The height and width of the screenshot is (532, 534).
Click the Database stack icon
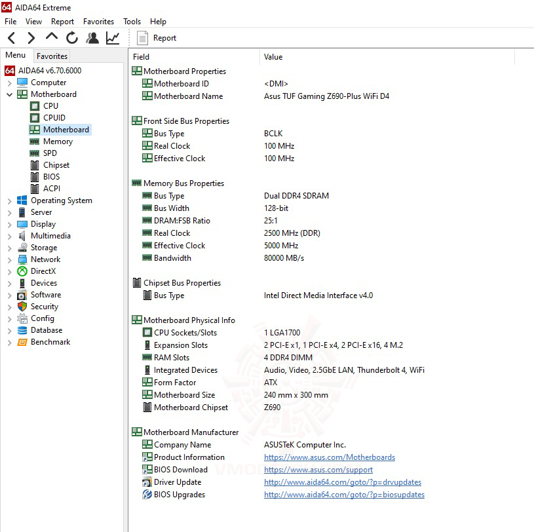point(22,330)
